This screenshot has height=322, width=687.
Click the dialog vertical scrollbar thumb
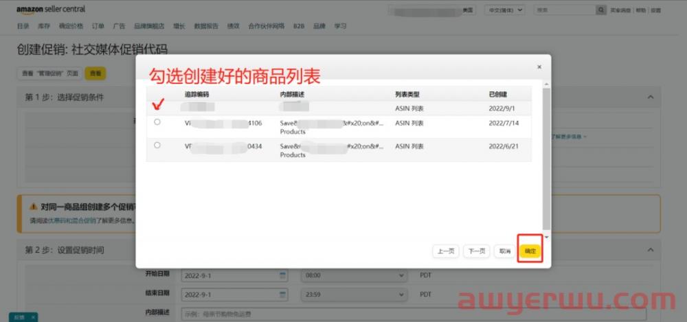[546, 159]
